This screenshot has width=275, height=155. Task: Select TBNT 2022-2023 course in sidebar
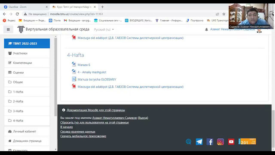27,43
